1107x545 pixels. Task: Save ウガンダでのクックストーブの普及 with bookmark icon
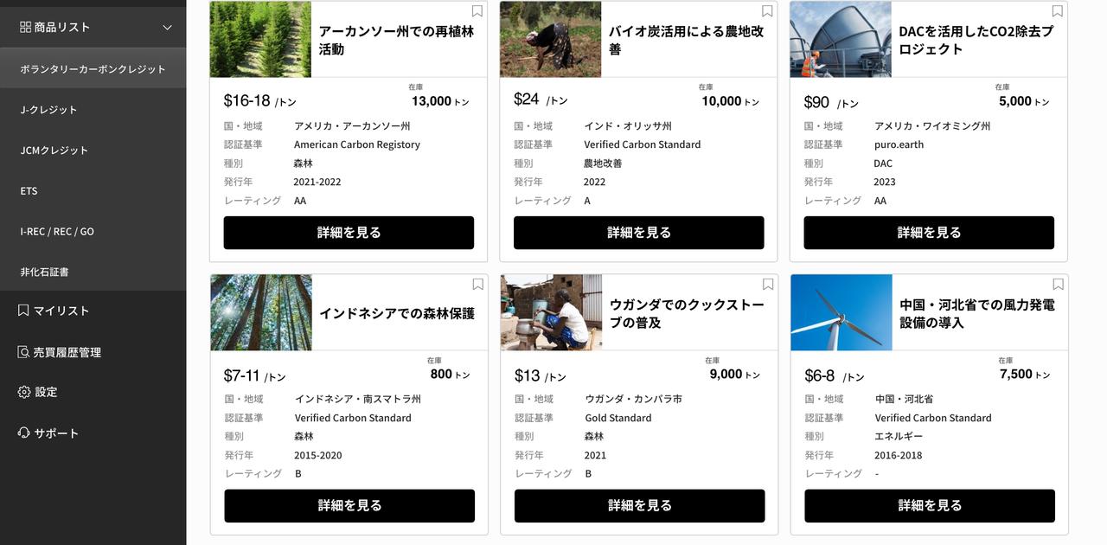pyautogui.click(x=768, y=285)
